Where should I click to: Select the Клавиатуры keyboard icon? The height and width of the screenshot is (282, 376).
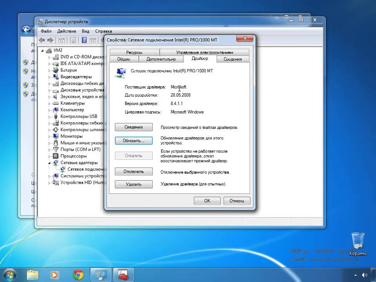point(56,103)
